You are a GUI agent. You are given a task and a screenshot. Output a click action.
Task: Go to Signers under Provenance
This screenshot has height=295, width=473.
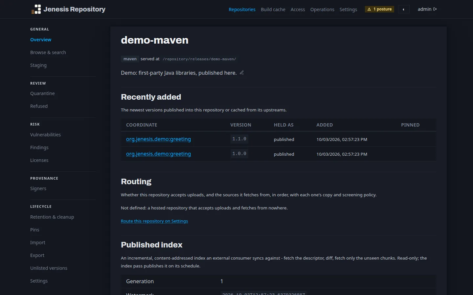click(x=38, y=188)
